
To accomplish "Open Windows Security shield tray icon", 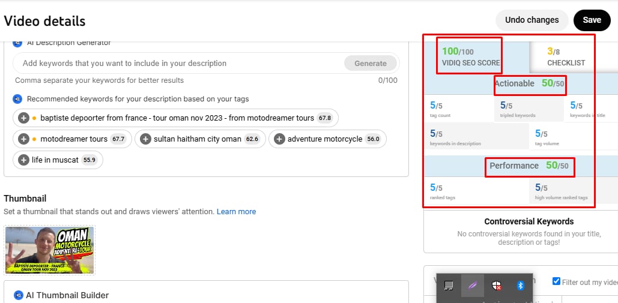I will pos(497,286).
